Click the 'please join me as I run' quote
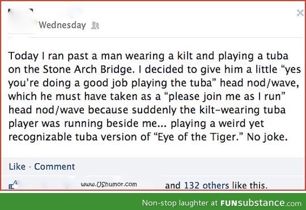306x210 pixels. (224, 96)
